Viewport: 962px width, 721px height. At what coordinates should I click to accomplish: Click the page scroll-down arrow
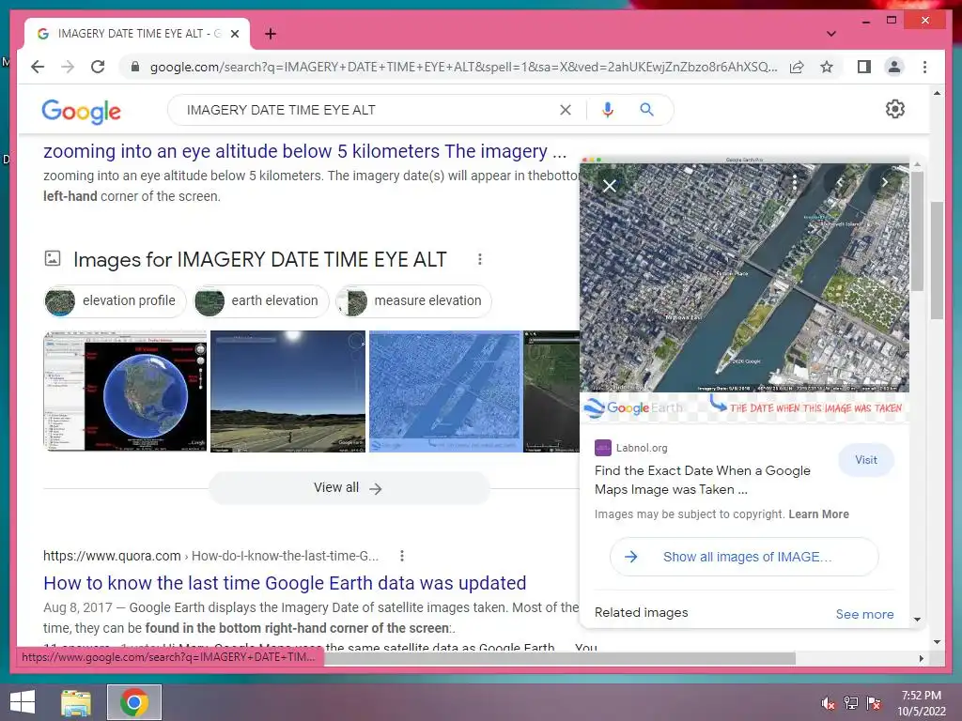pos(937,642)
